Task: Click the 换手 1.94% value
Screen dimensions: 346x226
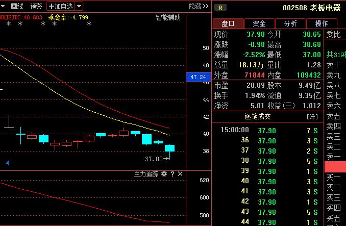Action: pyautogui.click(x=255, y=95)
